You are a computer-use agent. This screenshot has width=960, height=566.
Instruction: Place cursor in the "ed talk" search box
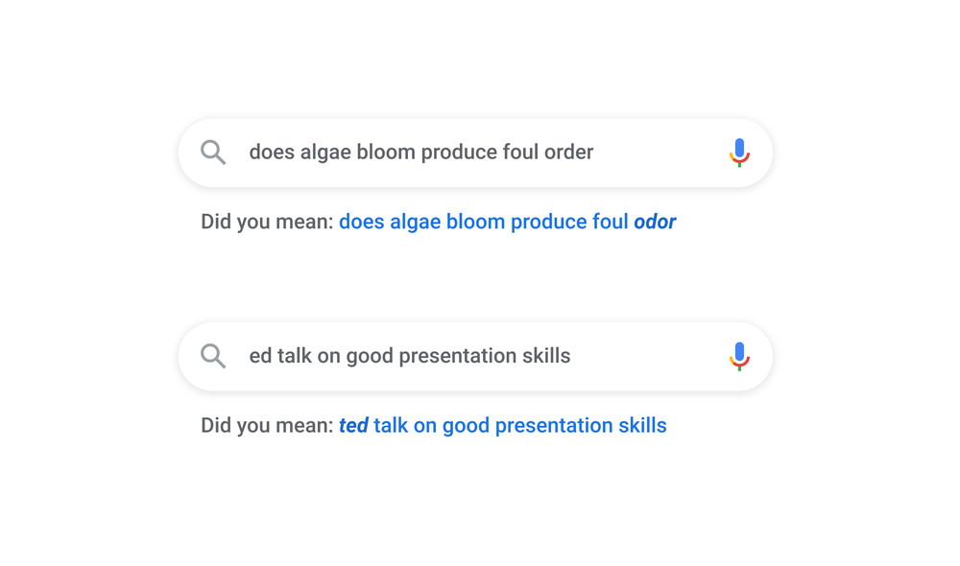point(410,355)
